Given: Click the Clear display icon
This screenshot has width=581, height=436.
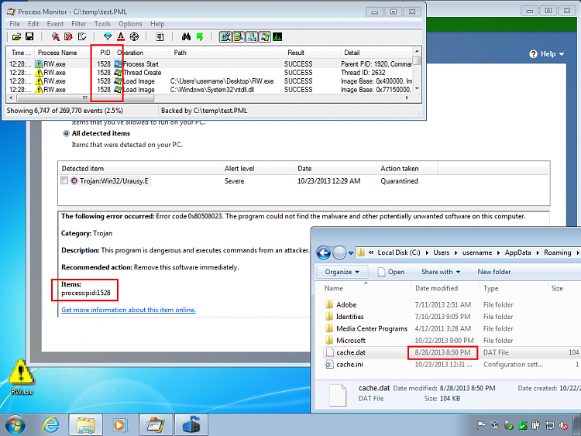Looking at the screenshot, I should [x=82, y=36].
